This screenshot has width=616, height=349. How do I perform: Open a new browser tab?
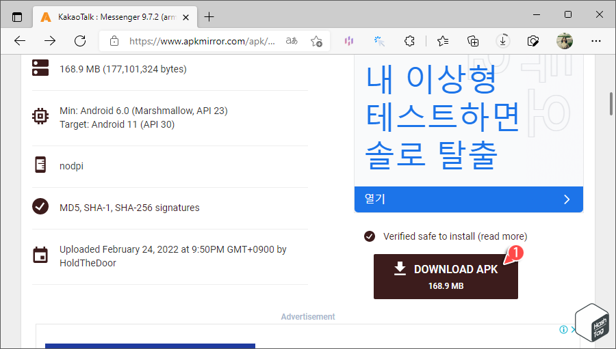tap(209, 17)
